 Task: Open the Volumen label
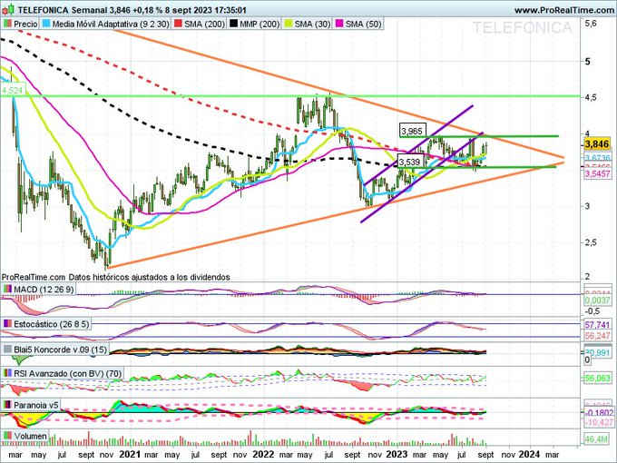point(30,436)
